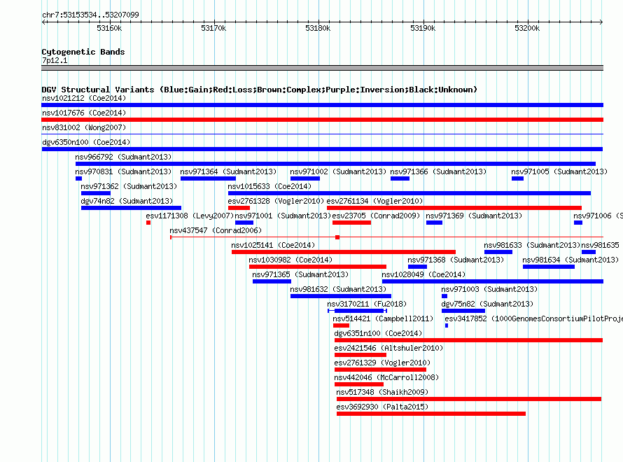The image size is (623, 462).
Task: Select the nsv517348 (Shaikh2009) variant
Action: 382,392
